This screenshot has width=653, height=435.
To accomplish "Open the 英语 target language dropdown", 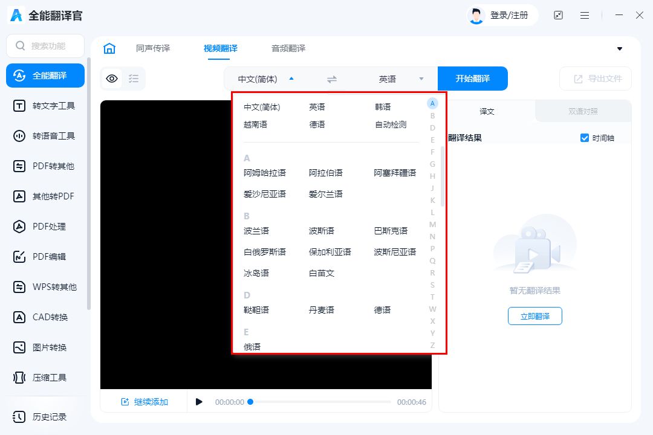I will [x=401, y=79].
